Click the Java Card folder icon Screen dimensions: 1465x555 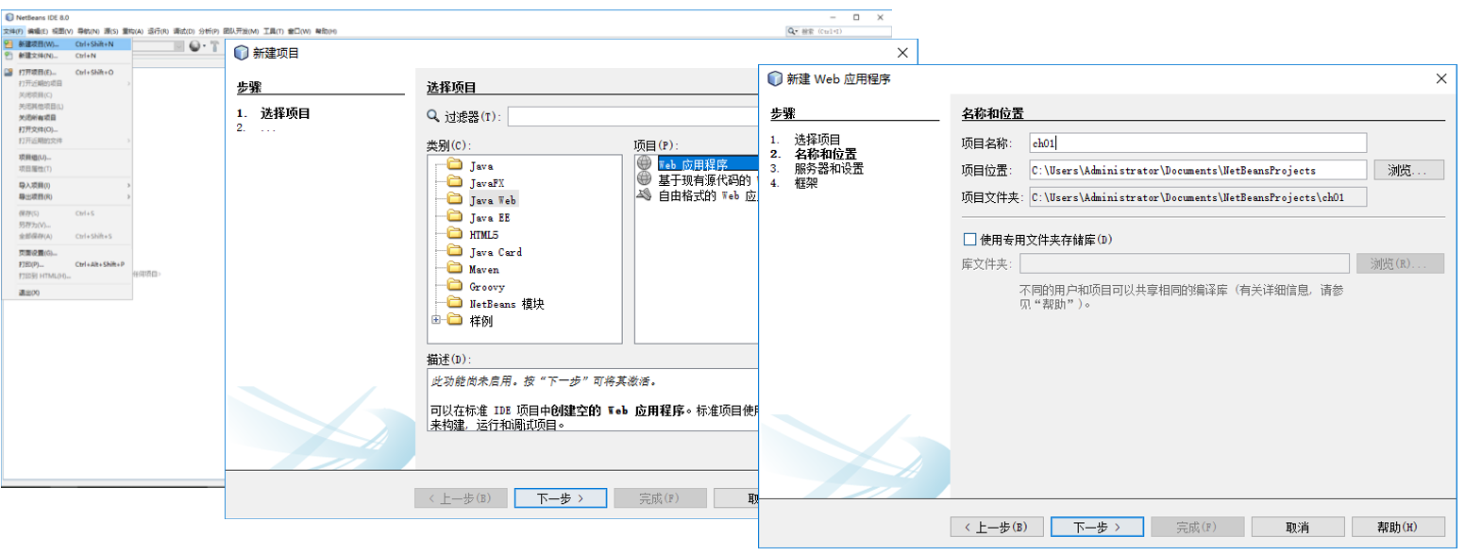(454, 252)
